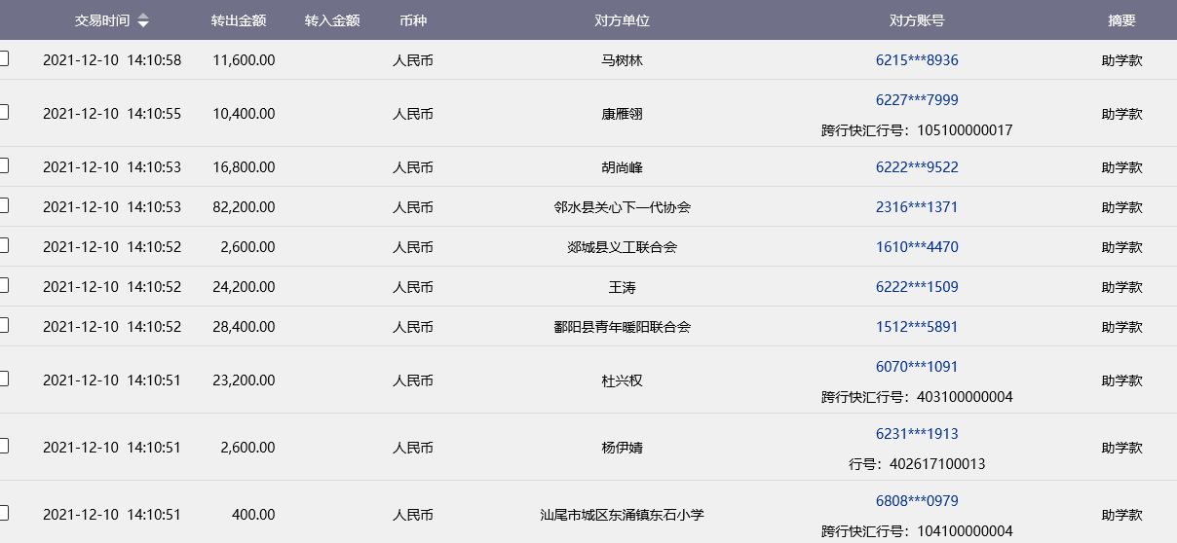Mark the 王涛 transaction checkbox
The height and width of the screenshot is (543, 1177).
tap(4, 285)
